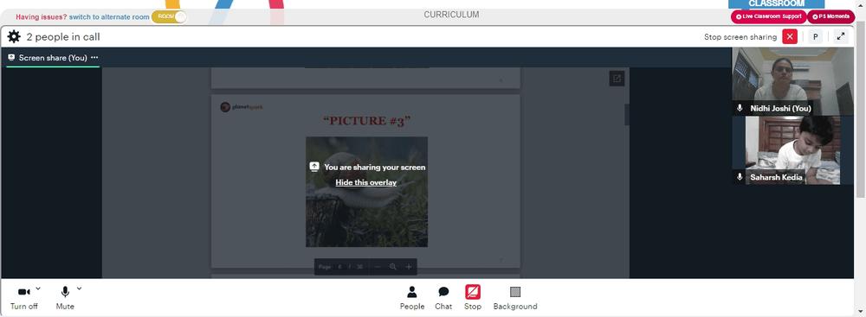Click Nidhi Joshi microphone status icon
This screenshot has height=317, width=866.
(740, 108)
